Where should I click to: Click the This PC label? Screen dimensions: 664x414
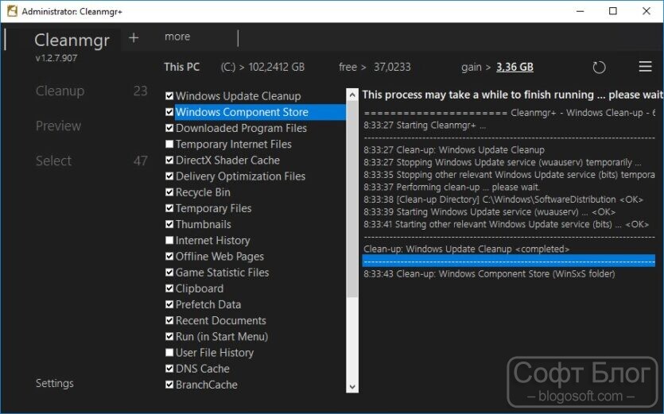pos(181,67)
